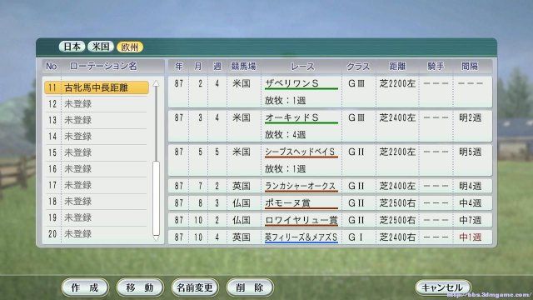Select the 欧州 tab
This screenshot has width=533, height=300.
click(x=130, y=47)
